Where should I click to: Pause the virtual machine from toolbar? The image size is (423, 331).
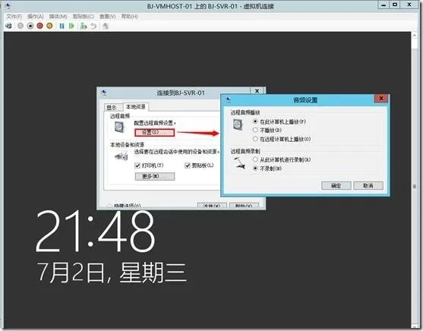point(62,26)
